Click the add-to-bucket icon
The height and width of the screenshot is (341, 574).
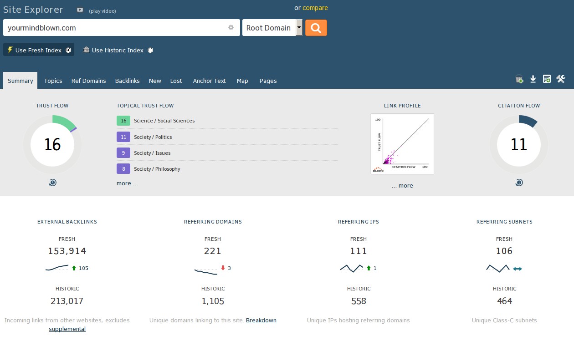point(519,80)
